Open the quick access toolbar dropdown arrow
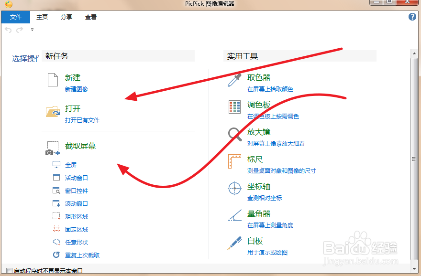Image resolution: width=421 pixels, height=276 pixels. (x=32, y=29)
